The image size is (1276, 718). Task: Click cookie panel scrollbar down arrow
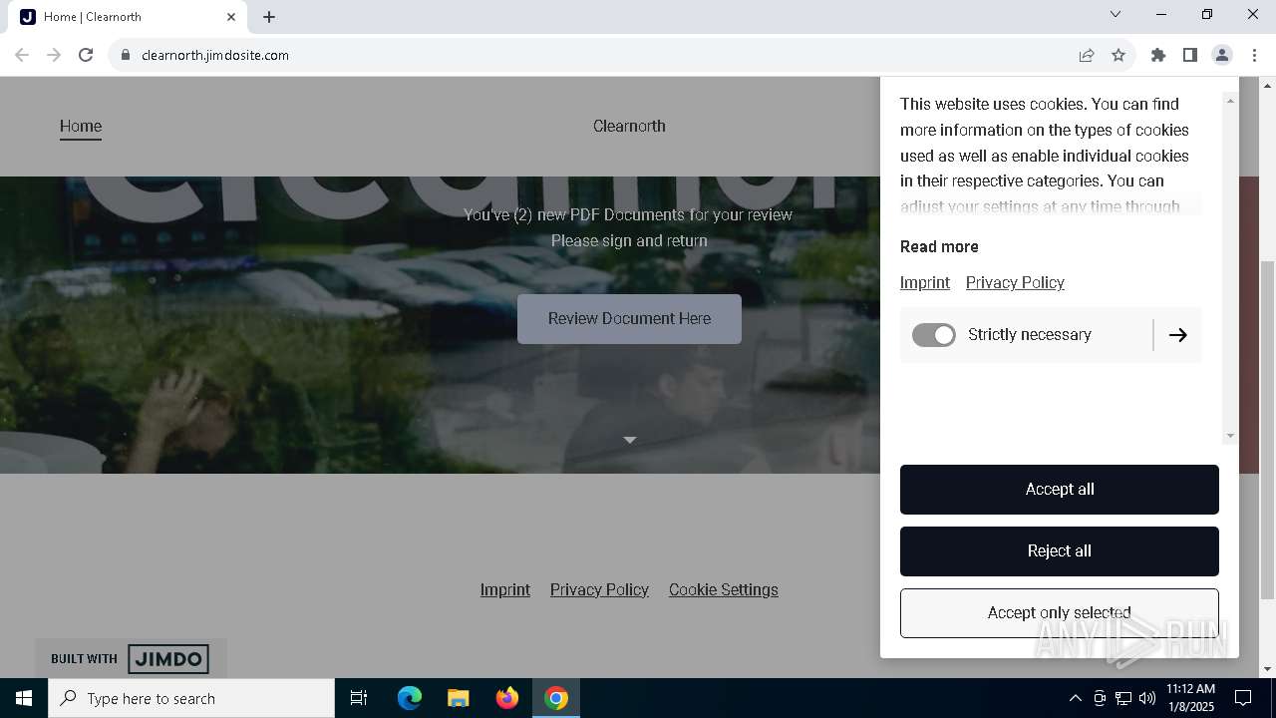point(1230,436)
